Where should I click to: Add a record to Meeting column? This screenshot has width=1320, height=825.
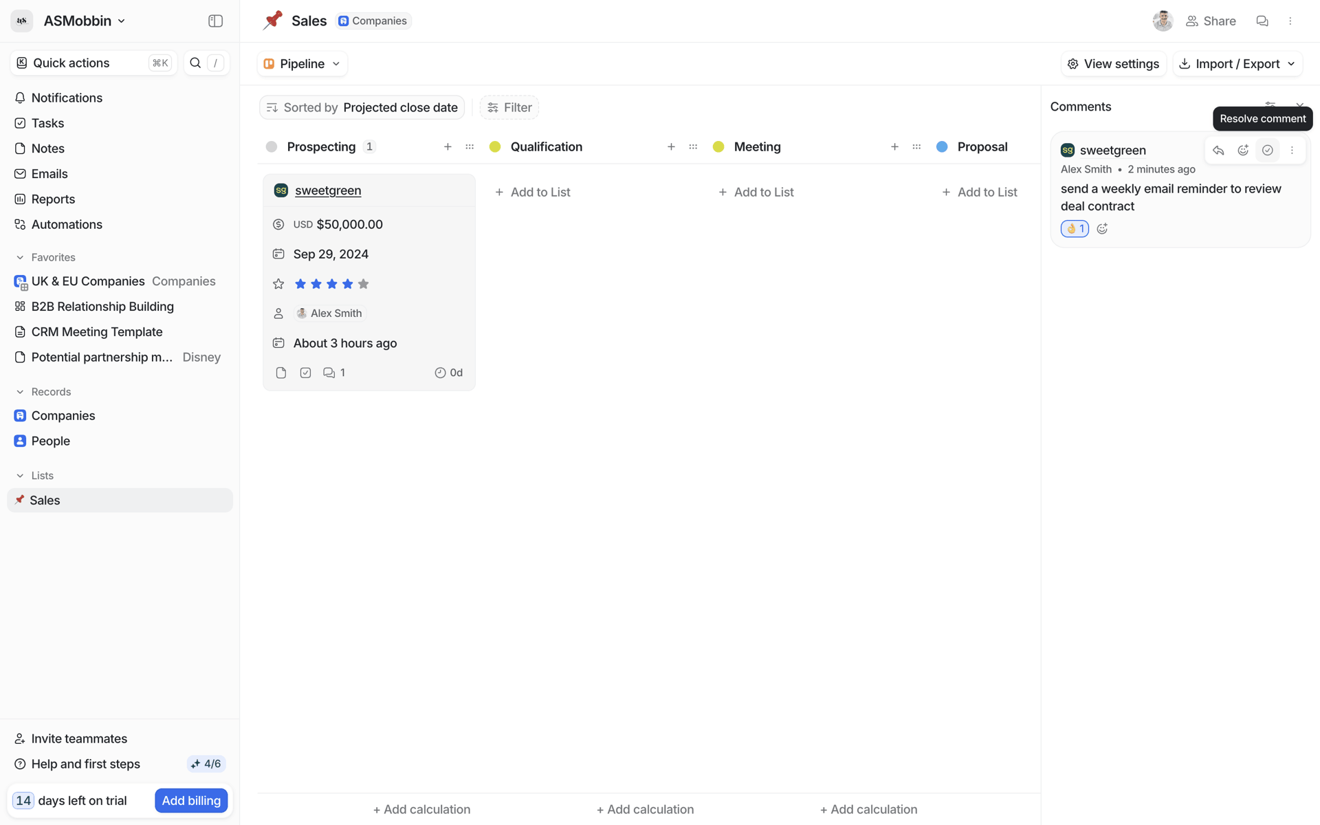pos(894,146)
